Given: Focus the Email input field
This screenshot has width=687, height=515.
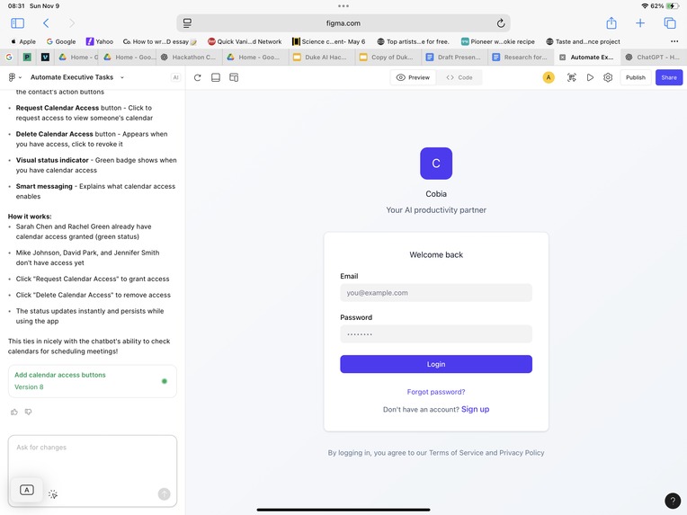Looking at the screenshot, I should click(436, 292).
